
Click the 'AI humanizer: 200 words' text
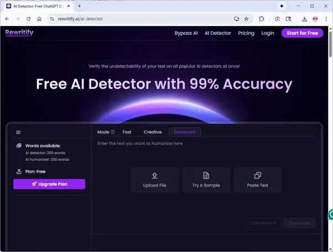pos(47,159)
